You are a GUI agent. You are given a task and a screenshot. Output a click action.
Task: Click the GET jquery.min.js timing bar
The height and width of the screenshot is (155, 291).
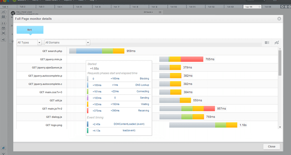point(181,59)
